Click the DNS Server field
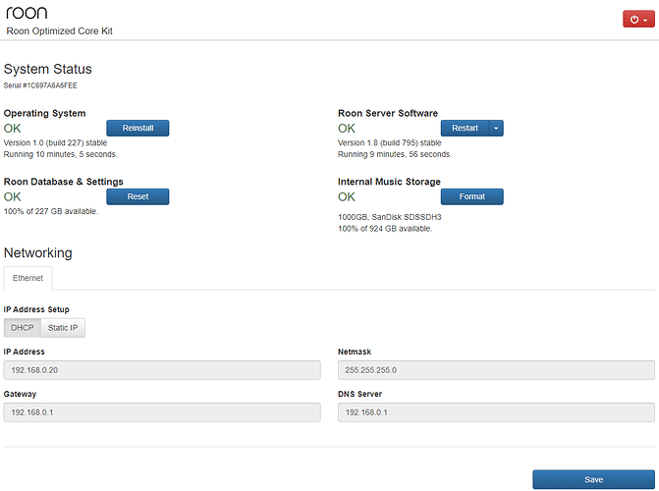Screen dimensions: 659x491 click(496, 412)
